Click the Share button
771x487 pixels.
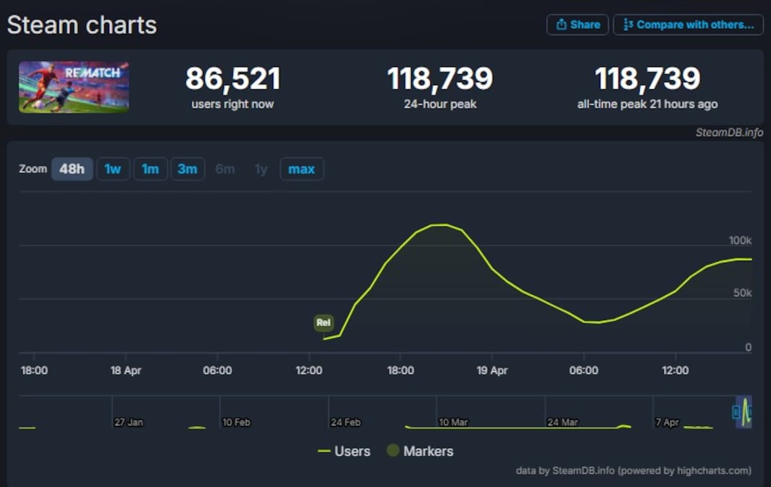pos(578,25)
